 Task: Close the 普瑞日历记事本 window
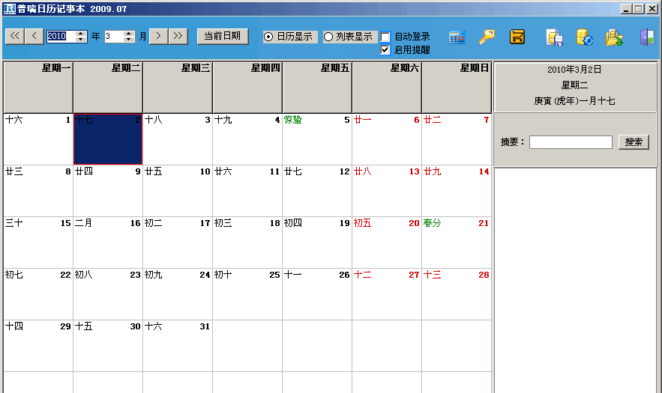click(652, 9)
